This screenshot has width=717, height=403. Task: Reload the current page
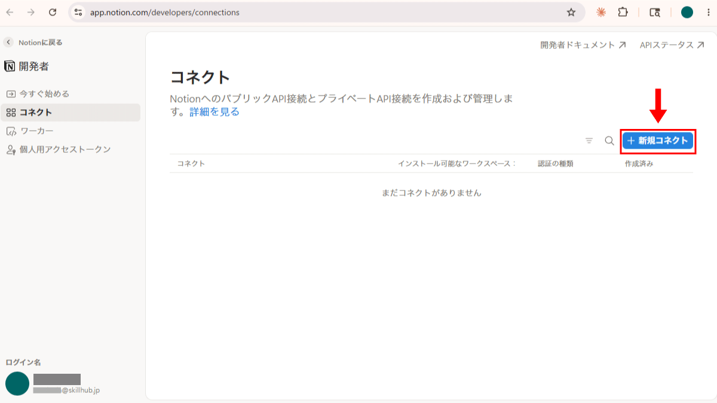pyautogui.click(x=53, y=12)
